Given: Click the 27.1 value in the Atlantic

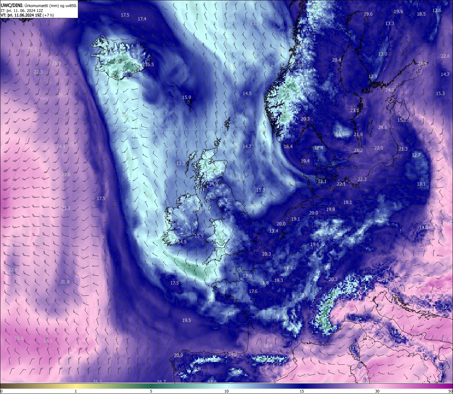Looking at the screenshot, I should click(73, 145).
